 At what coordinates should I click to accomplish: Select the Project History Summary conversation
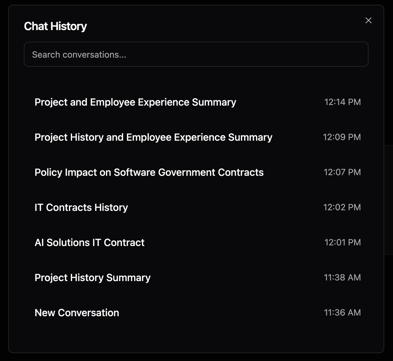[x=92, y=277]
